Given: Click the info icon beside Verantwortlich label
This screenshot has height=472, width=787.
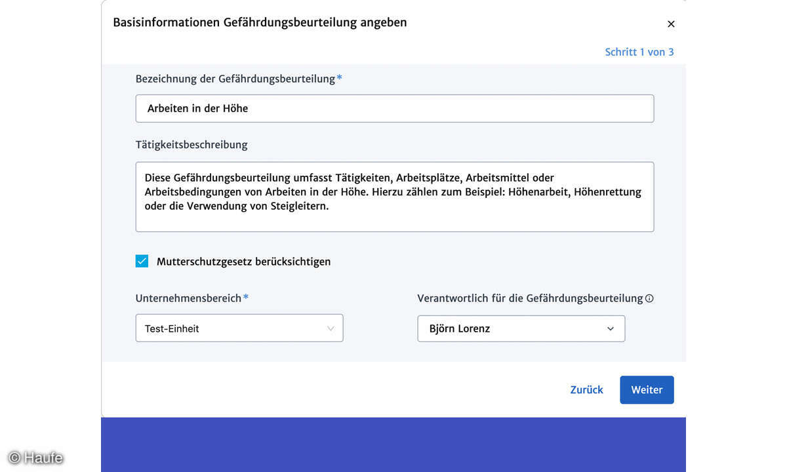Looking at the screenshot, I should click(649, 298).
